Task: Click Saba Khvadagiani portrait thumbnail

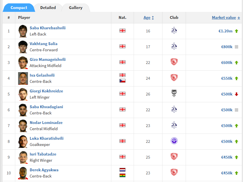Action: tap(23, 110)
